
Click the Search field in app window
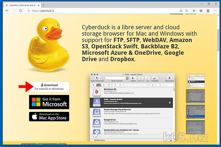(x=165, y=85)
